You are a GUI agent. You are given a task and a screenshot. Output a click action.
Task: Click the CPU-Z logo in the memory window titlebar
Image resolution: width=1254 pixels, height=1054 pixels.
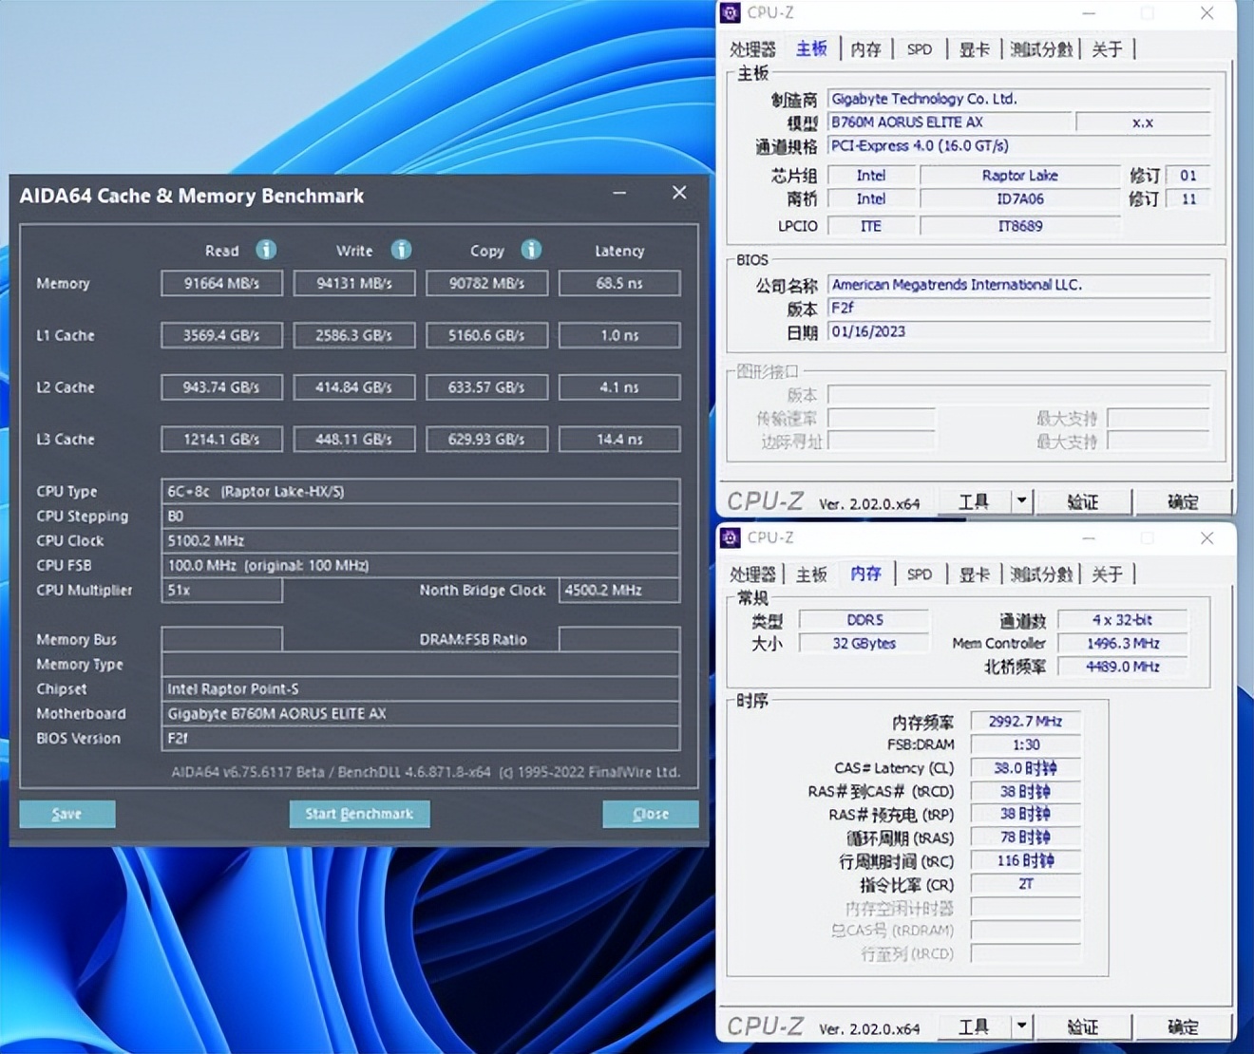(731, 537)
